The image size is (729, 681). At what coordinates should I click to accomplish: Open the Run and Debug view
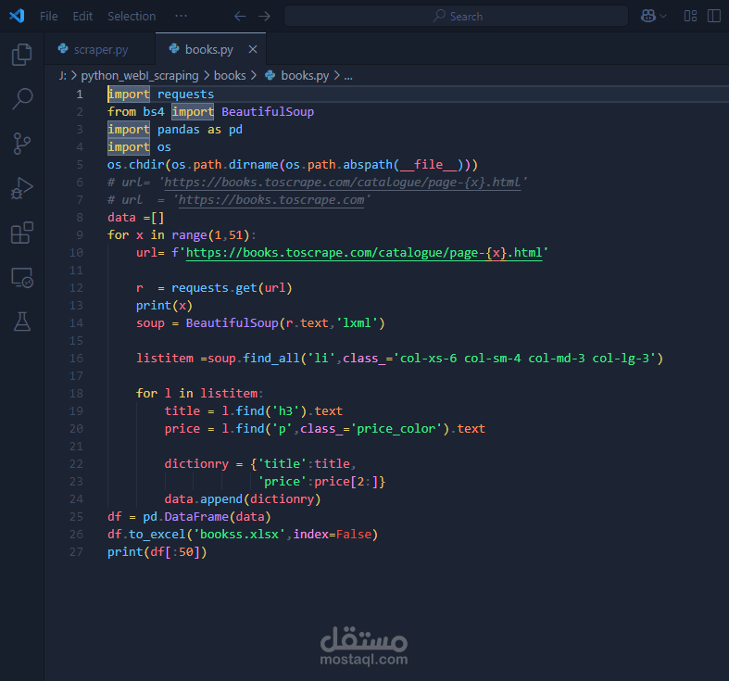(22, 188)
